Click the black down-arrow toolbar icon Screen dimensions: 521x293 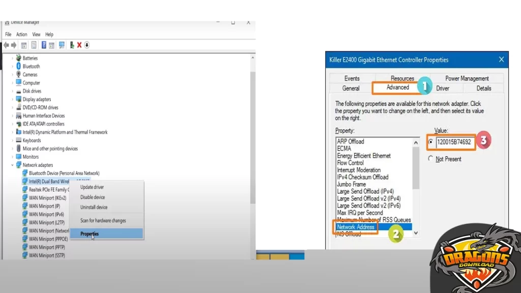[87, 45]
